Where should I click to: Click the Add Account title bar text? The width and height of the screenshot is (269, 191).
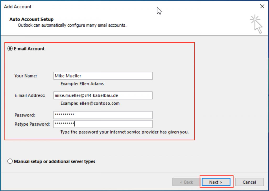point(18,7)
